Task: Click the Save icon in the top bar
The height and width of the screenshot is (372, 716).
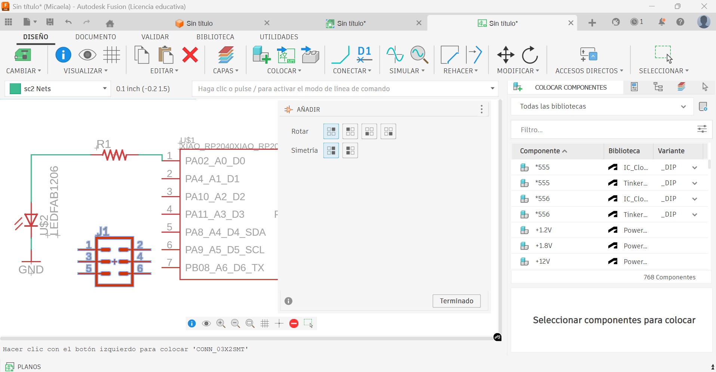Action: tap(50, 22)
